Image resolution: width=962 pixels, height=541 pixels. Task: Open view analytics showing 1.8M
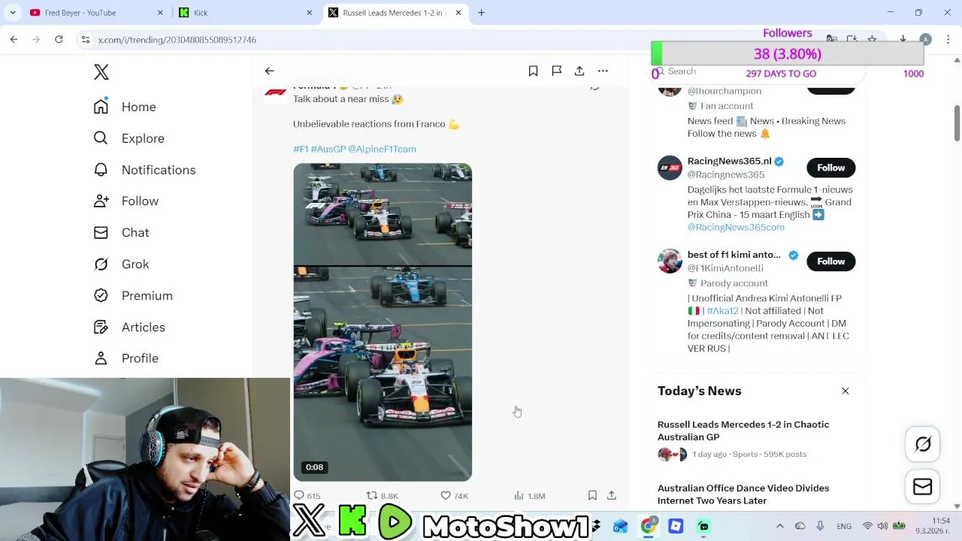529,496
